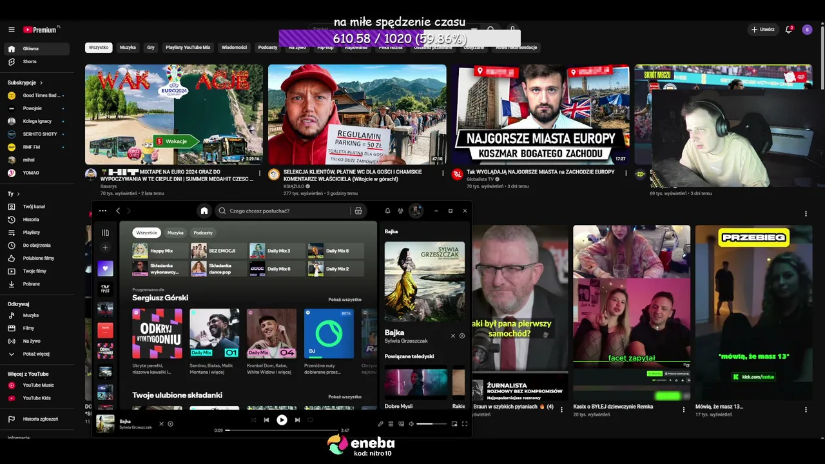Open Spotify lyrics microphone icon

point(380,423)
